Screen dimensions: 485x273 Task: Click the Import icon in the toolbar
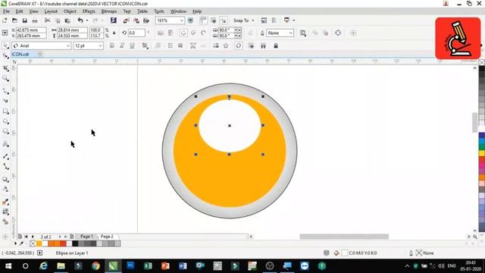tap(127, 20)
